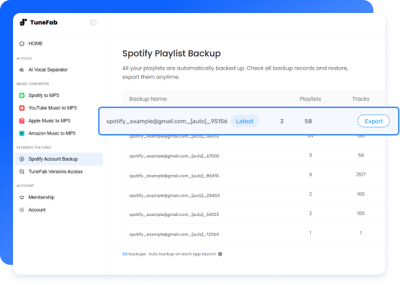
Task: Click the TuneFab Versions Access icon
Action: coord(22,172)
